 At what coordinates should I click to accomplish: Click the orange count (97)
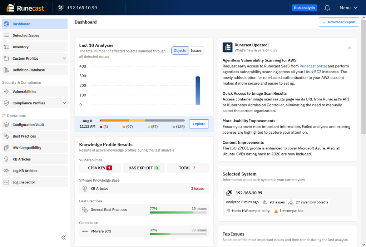pyautogui.click(x=128, y=127)
